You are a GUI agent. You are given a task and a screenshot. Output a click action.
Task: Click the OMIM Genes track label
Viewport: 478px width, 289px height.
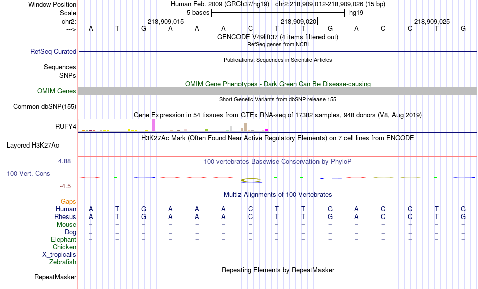click(56, 91)
